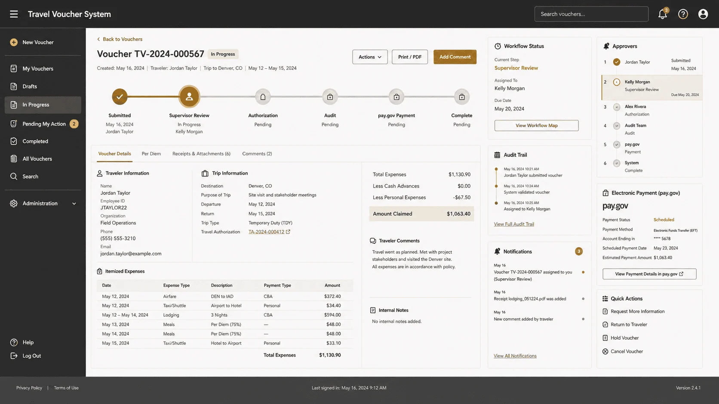Open Pending My Action in sidebar
The height and width of the screenshot is (404, 719).
[43, 124]
